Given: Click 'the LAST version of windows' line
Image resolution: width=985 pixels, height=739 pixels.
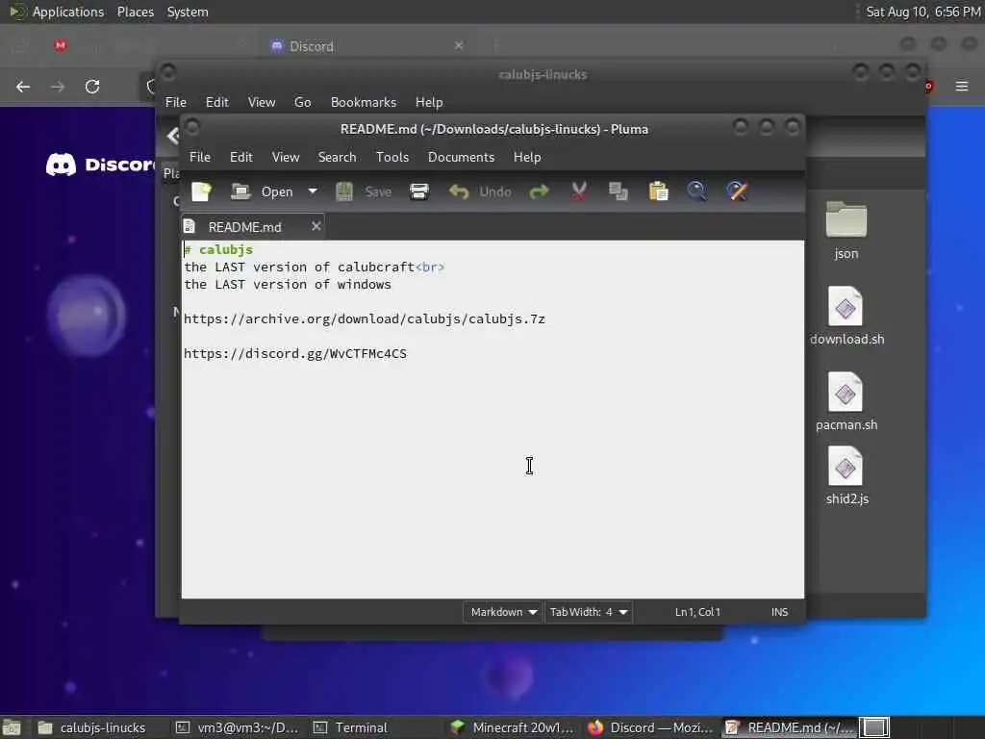Looking at the screenshot, I should click(287, 285).
